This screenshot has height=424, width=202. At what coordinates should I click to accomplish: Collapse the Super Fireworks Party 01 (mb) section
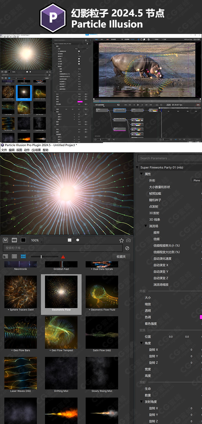[x=137, y=167]
